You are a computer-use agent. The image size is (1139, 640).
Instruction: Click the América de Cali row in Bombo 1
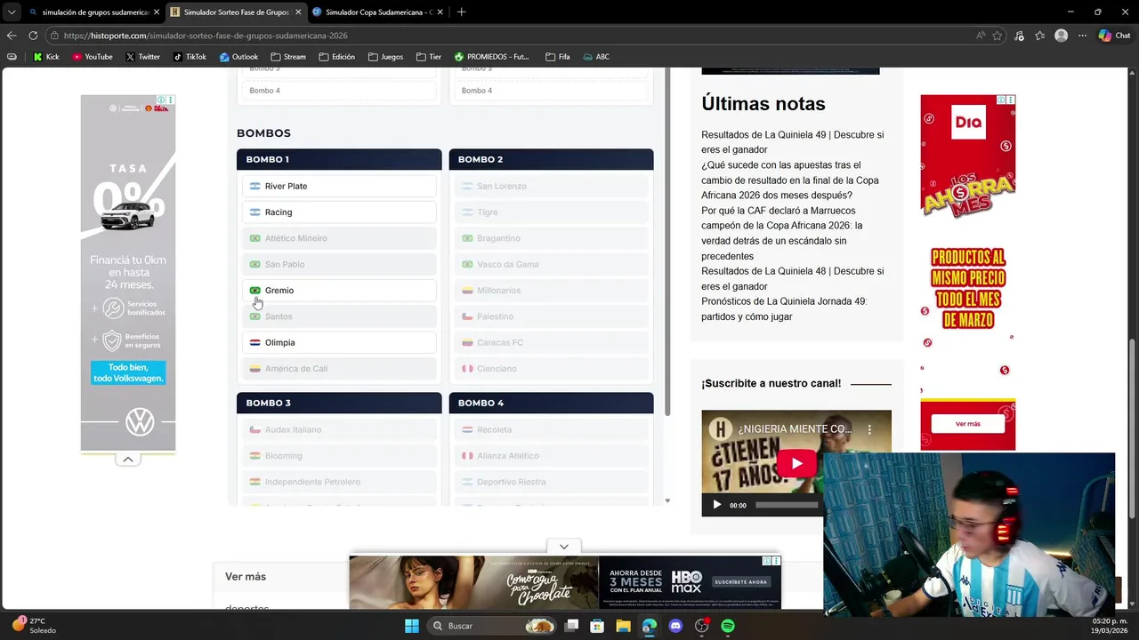coord(339,368)
